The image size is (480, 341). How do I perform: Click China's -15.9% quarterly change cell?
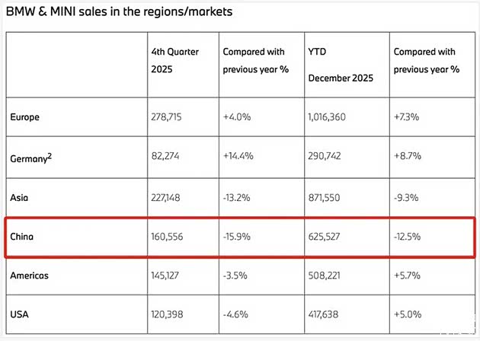coord(237,236)
